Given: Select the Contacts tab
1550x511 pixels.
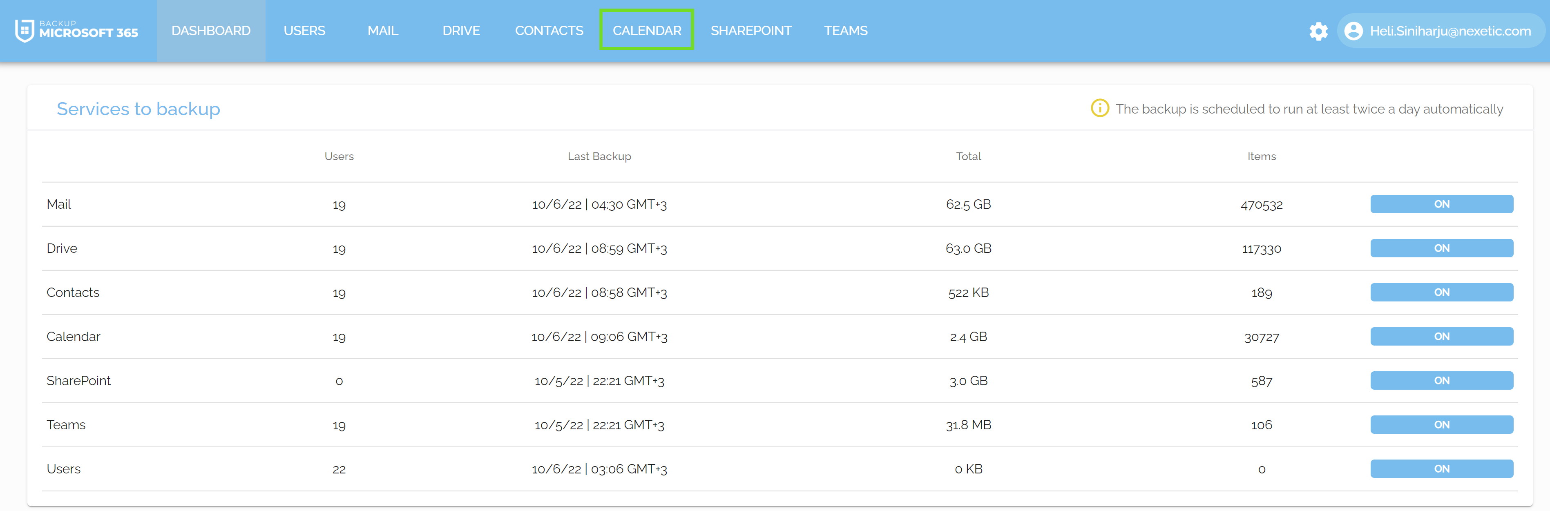Looking at the screenshot, I should point(549,31).
